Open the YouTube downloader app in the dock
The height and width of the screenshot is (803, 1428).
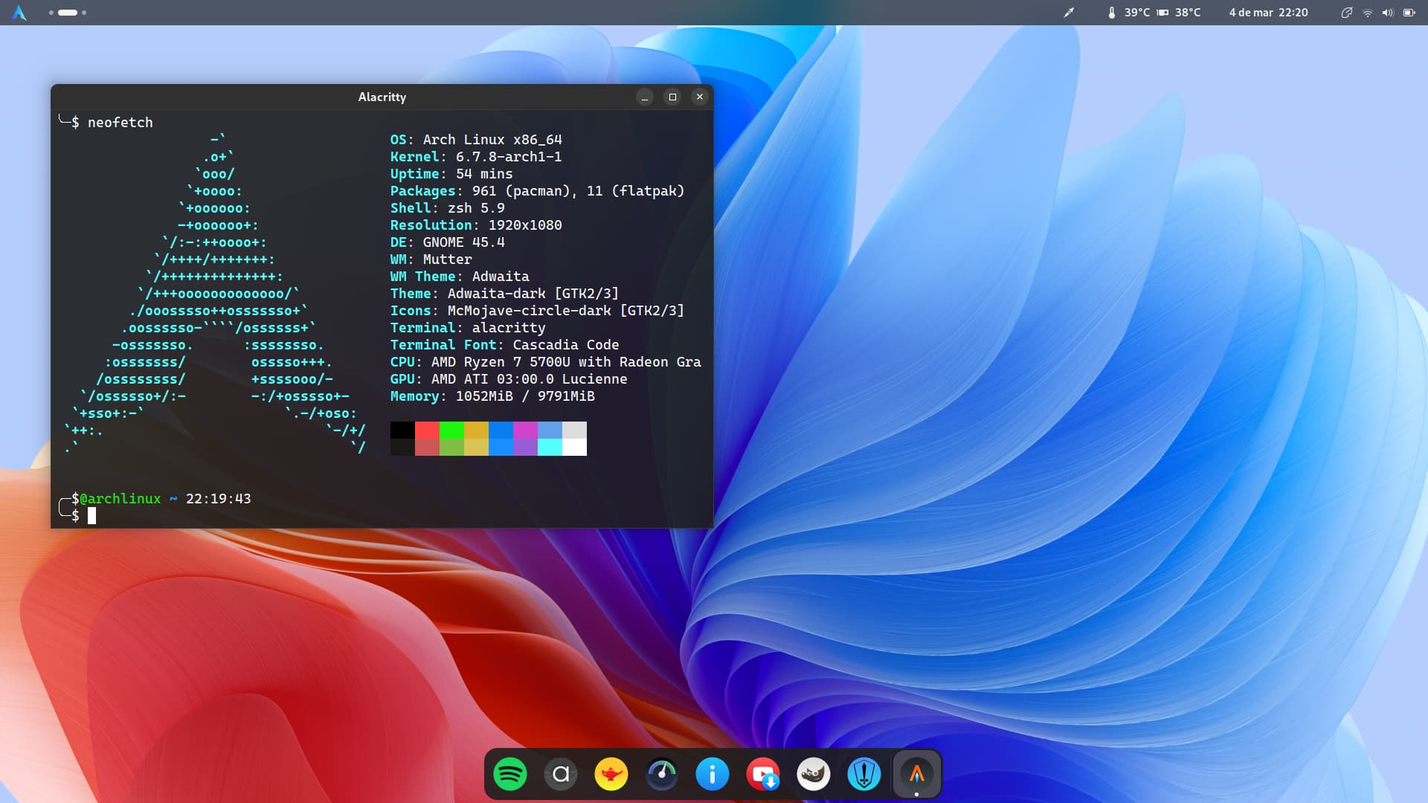[x=764, y=774]
